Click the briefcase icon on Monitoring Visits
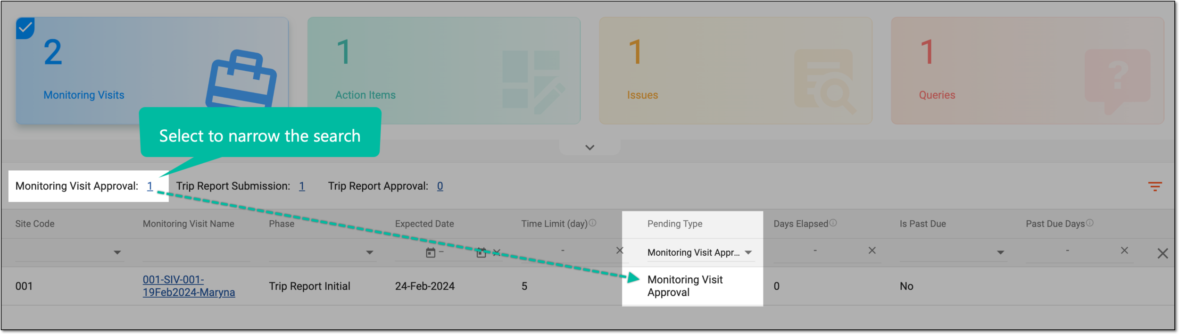The image size is (1179, 334). (241, 78)
